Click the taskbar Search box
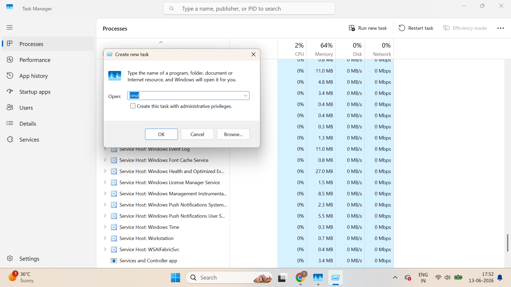511x287 pixels. click(x=229, y=278)
